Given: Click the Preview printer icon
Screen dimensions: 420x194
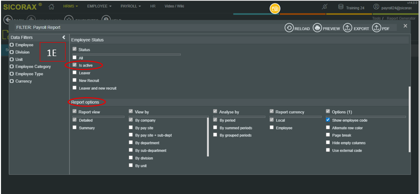Looking at the screenshot, I should [317, 28].
